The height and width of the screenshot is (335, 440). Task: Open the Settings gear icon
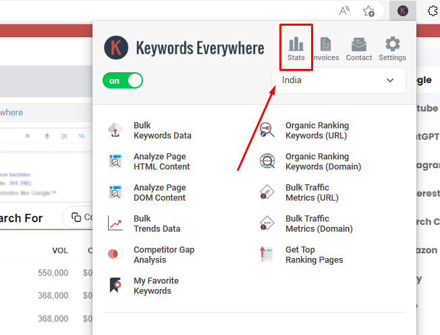[392, 44]
